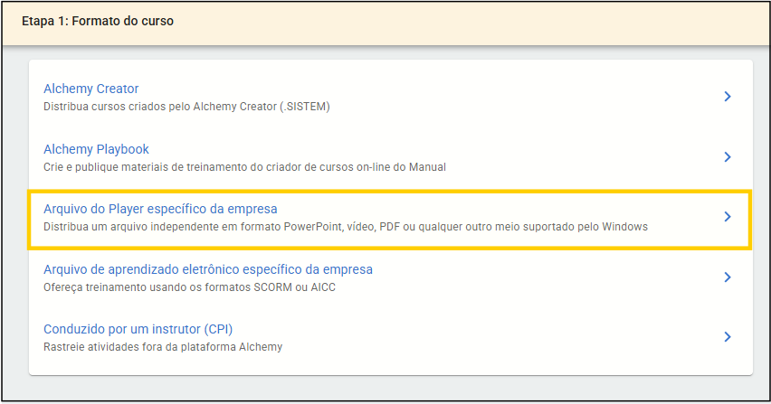Viewport: 771px width, 404px height.
Task: Click the arrow icon for Alchemy Playbook
Action: click(728, 157)
